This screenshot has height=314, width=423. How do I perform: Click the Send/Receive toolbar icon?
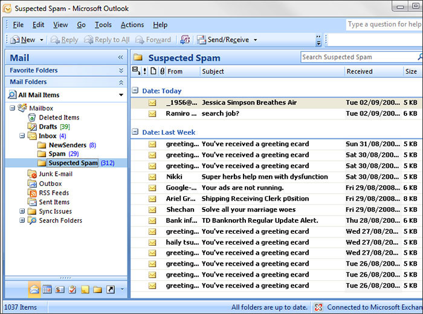[201, 40]
